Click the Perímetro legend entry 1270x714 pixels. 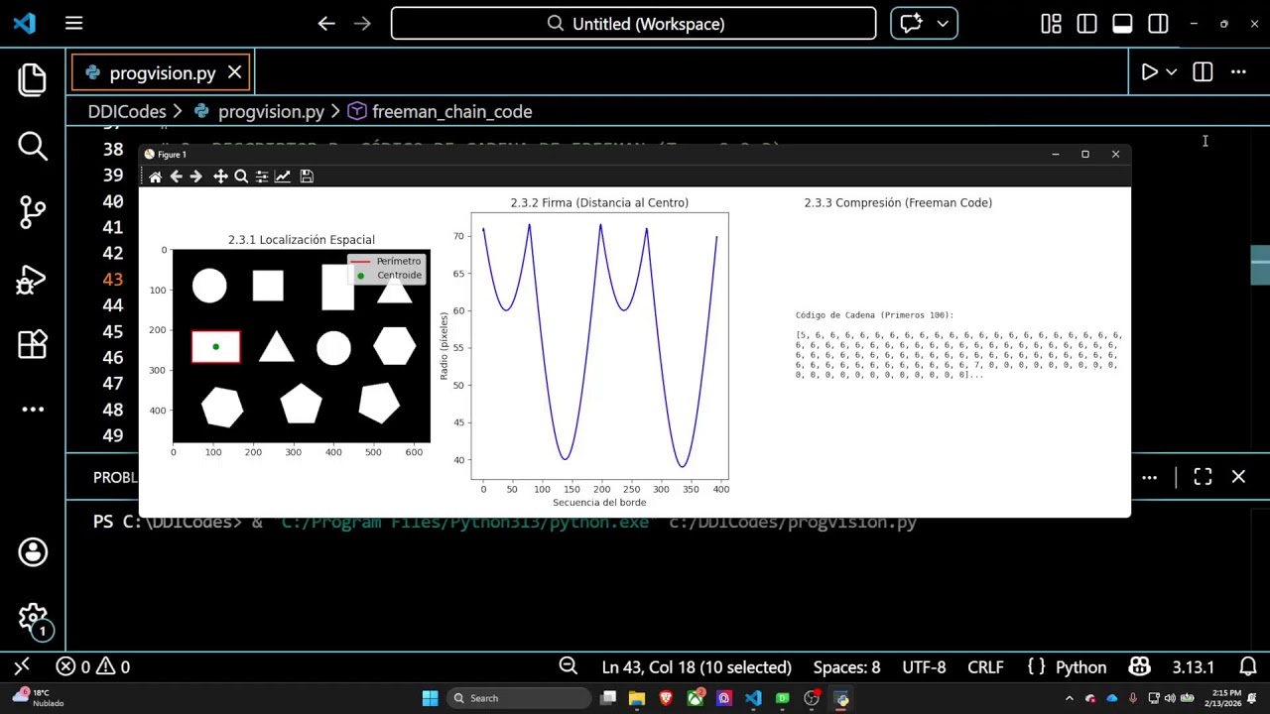[x=387, y=261]
